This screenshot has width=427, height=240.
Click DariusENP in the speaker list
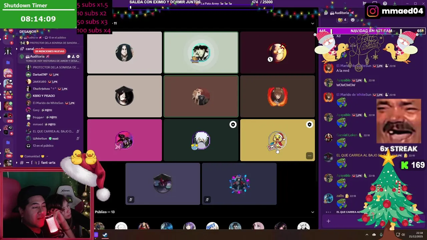click(40, 75)
